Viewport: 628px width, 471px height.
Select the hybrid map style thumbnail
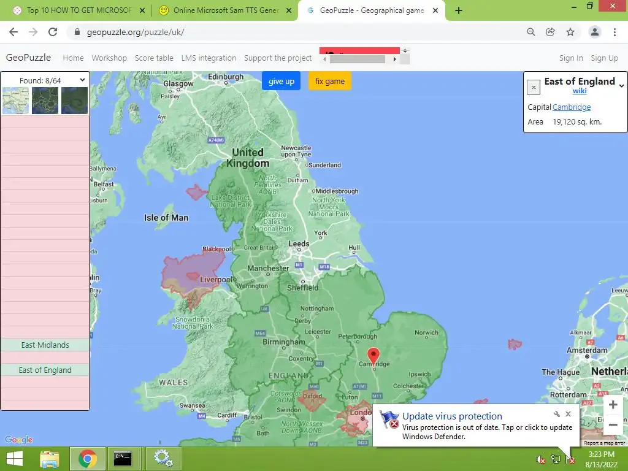[45, 101]
